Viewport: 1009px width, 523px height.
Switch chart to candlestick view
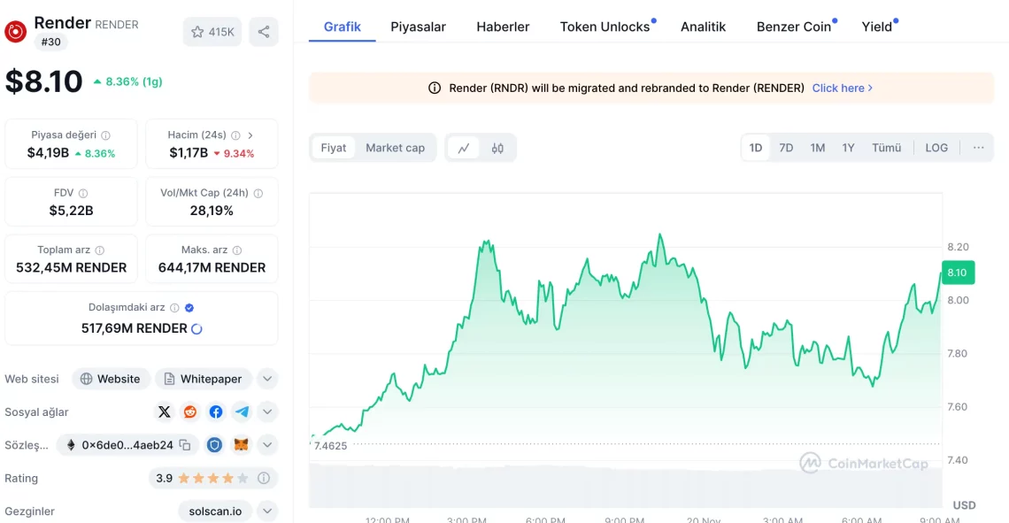pos(497,148)
